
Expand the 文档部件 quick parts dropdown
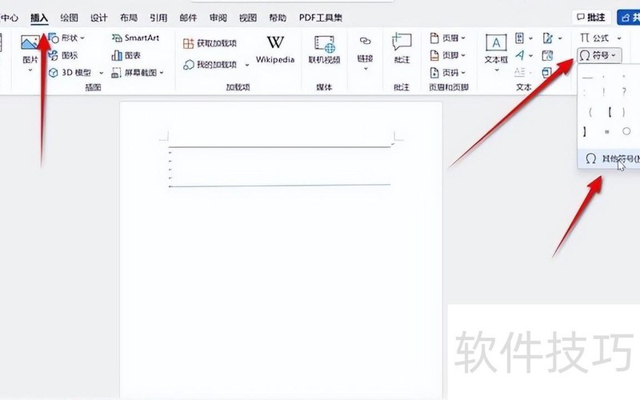530,38
